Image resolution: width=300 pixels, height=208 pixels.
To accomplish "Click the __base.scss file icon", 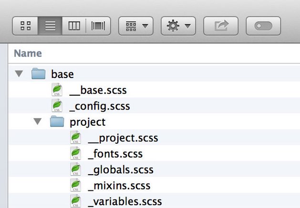I will [x=57, y=89].
